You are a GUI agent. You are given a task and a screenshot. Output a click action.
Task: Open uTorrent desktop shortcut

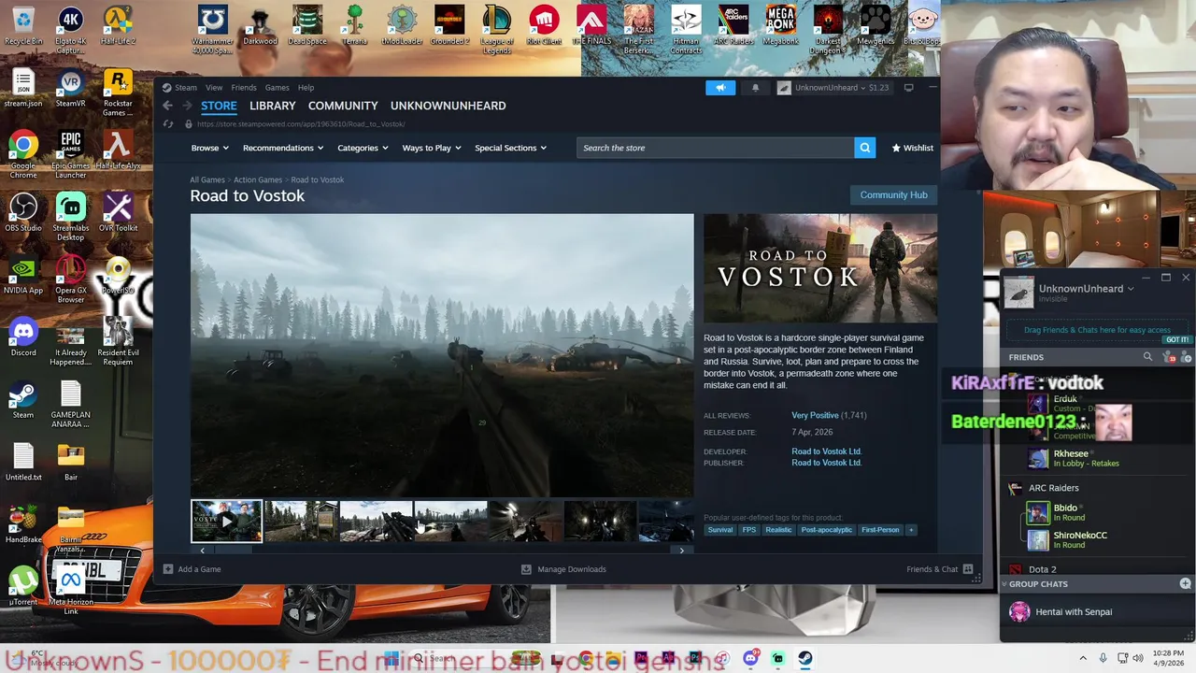pos(23,587)
